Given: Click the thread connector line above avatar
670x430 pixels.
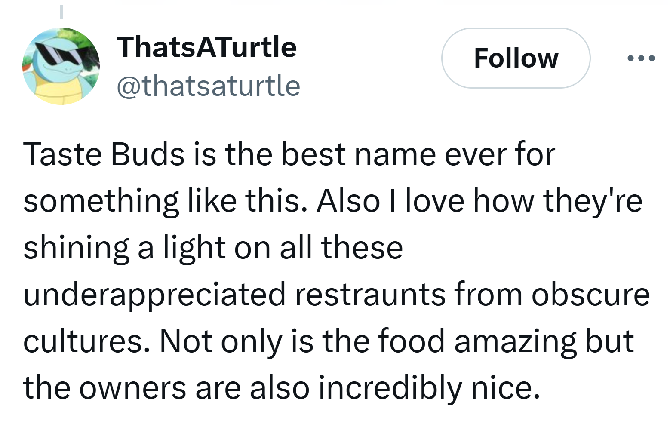Looking at the screenshot, I should coord(61,12).
